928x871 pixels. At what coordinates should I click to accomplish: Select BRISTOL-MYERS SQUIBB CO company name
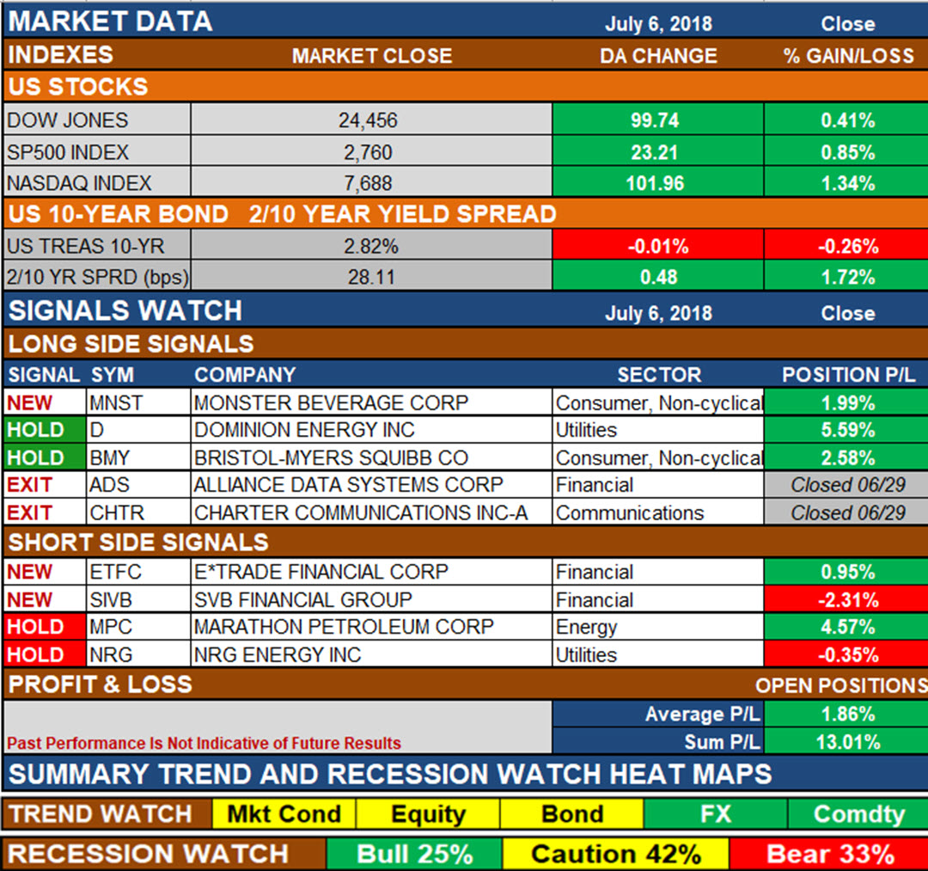[331, 457]
